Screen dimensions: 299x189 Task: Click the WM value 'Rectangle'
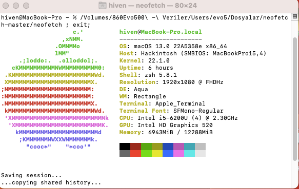(x=150, y=96)
